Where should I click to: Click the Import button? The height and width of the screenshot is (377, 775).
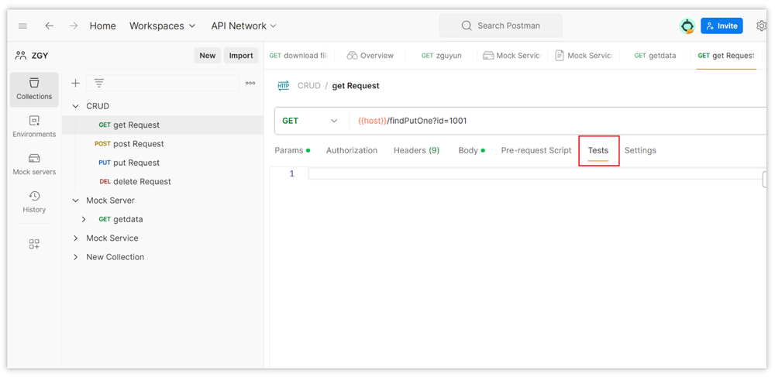point(241,55)
